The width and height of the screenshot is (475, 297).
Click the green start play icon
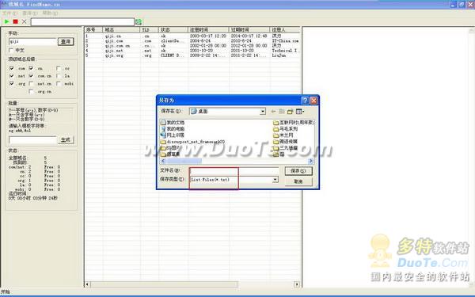pyautogui.click(x=6, y=21)
